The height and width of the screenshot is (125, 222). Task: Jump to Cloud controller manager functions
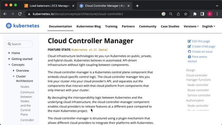click(198, 77)
